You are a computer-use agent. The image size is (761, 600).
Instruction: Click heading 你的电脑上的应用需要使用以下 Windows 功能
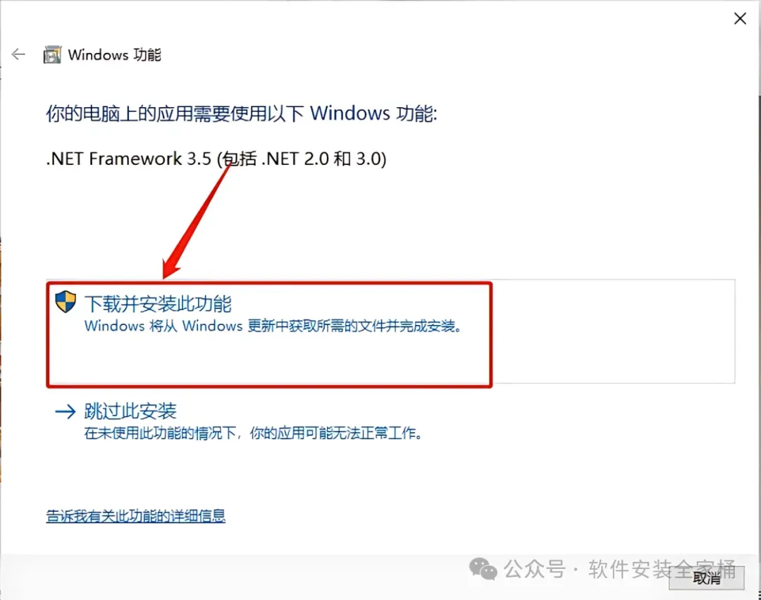(x=242, y=114)
